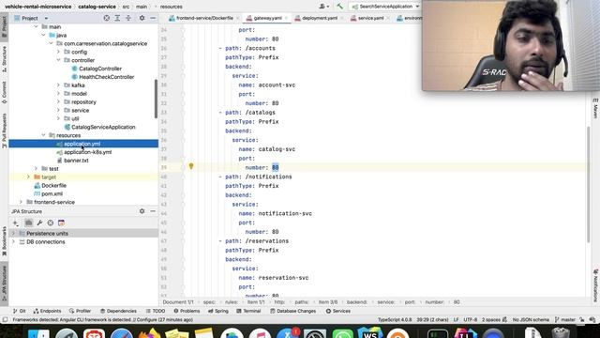The height and width of the screenshot is (338, 600).
Task: Click the TypeScript 4.0.8 status entry
Action: tap(395, 319)
